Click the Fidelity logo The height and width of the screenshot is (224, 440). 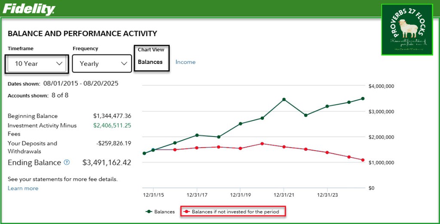coord(29,9)
